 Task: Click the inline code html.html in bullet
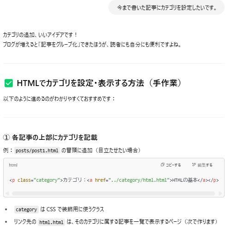51,222
